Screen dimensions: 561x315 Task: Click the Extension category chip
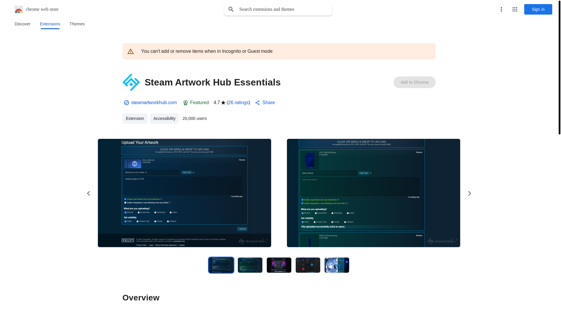point(135,118)
